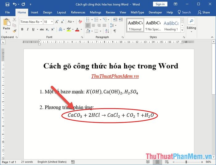This screenshot has width=216, height=165.
Task: Open the font color dropdown arrow
Action: click(81, 29)
